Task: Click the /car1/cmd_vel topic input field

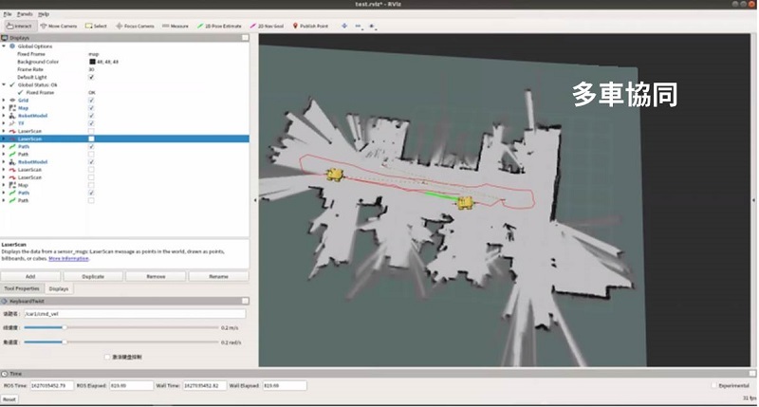Action: [133, 312]
